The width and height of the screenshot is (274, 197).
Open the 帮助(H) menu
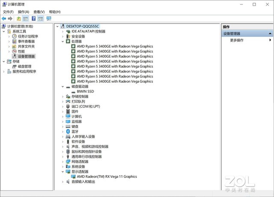[55, 12]
